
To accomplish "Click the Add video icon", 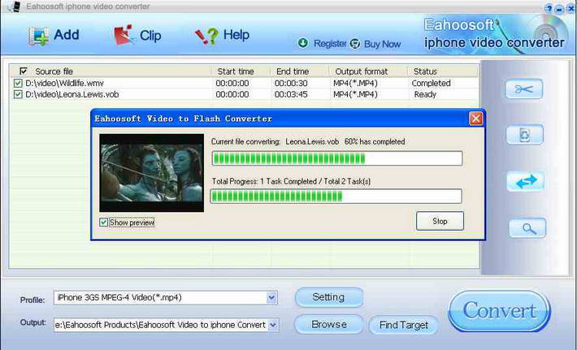I will (39, 36).
